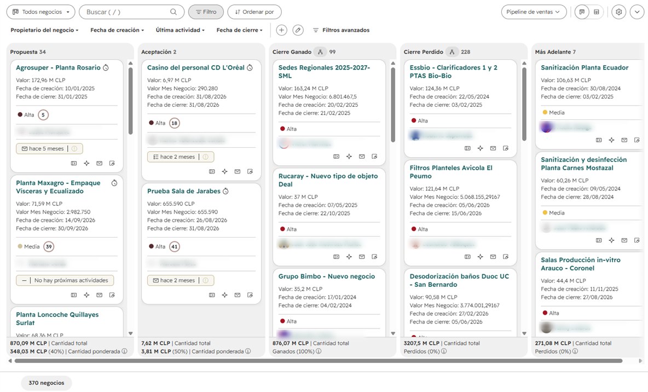Screen dimensions: 648x392
Task: Open the Todos negocios dropdown
Action: 41,12
